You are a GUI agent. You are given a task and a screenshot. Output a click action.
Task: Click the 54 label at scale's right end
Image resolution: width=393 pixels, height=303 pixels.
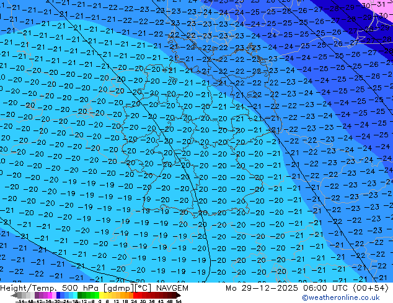click(x=179, y=301)
